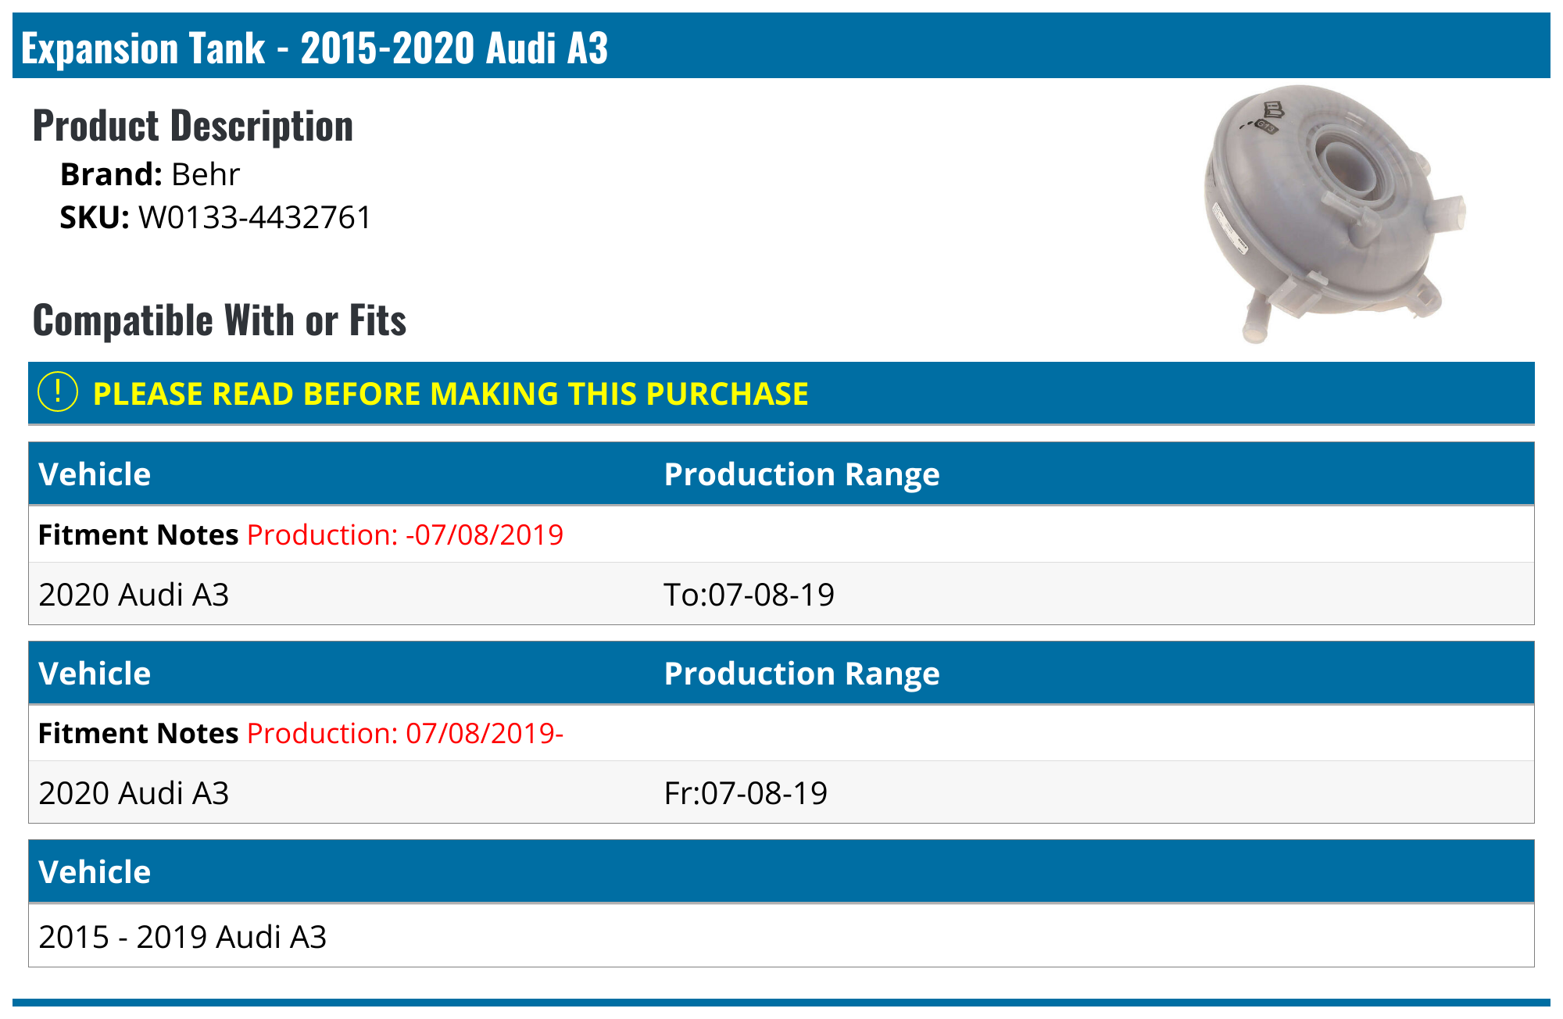Screen dimensions: 1563x1019
Task: Click the "Product Description" heading
Action: pos(193,126)
